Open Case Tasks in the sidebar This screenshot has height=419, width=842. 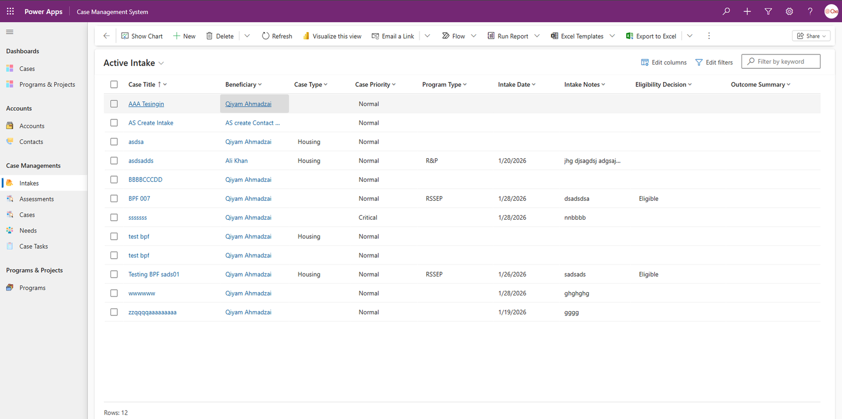pos(34,246)
